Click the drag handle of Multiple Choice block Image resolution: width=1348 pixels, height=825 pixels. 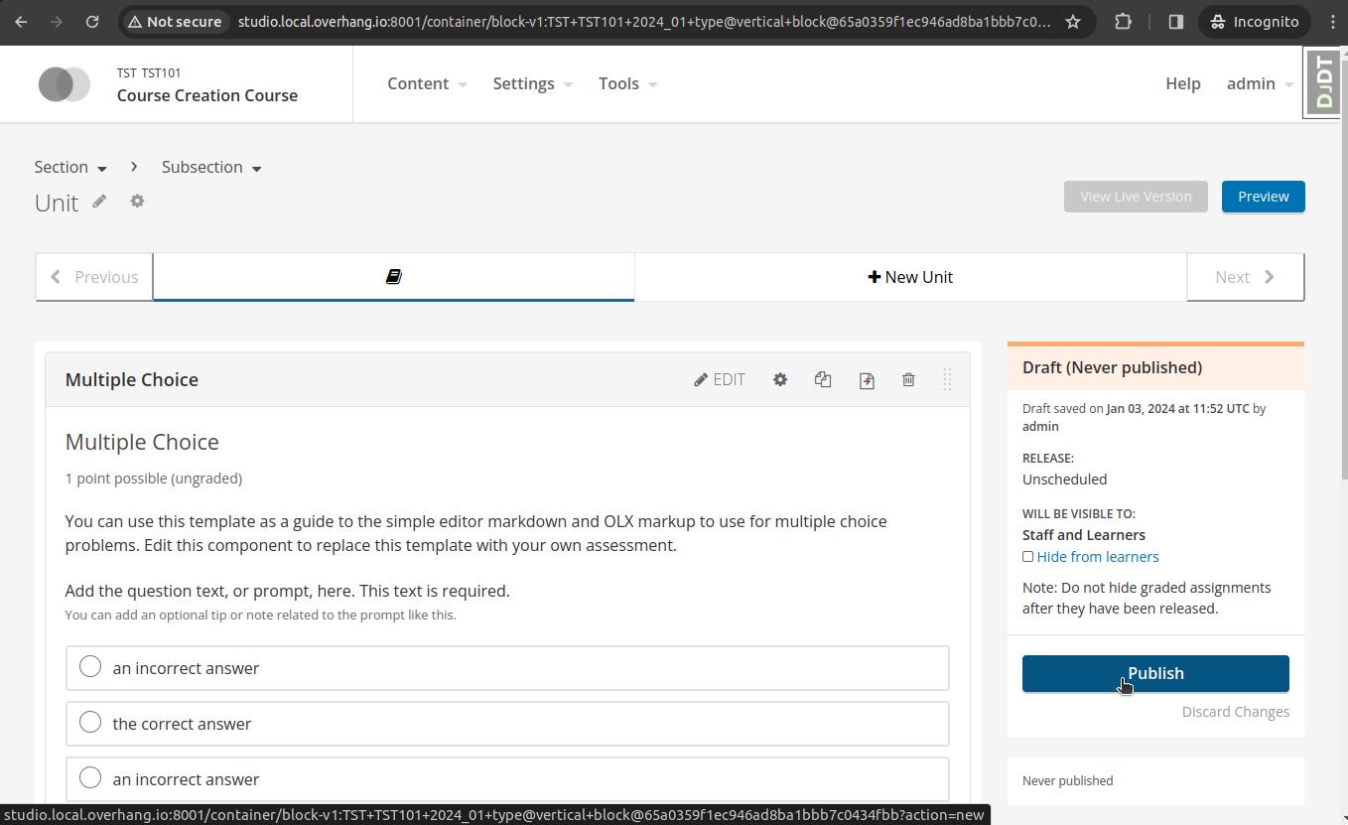pyautogui.click(x=947, y=379)
